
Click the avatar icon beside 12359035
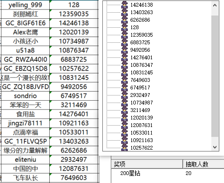point(124,35)
